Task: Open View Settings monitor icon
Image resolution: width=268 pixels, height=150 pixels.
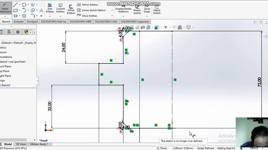Action: [188, 27]
